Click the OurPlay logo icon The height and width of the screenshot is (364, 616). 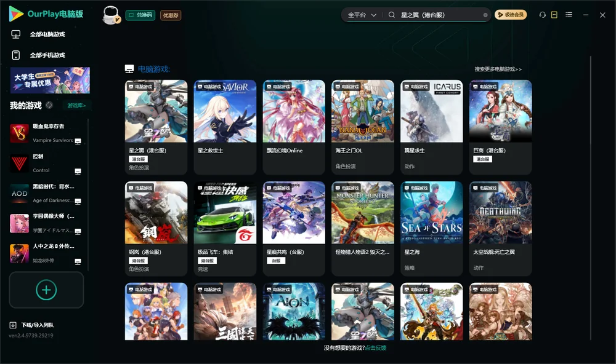(x=16, y=14)
